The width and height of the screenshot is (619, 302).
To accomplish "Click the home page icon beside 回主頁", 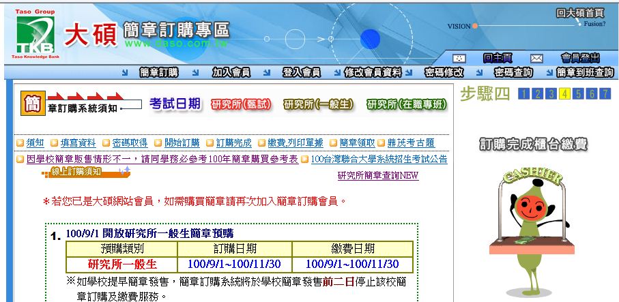I will (459, 59).
